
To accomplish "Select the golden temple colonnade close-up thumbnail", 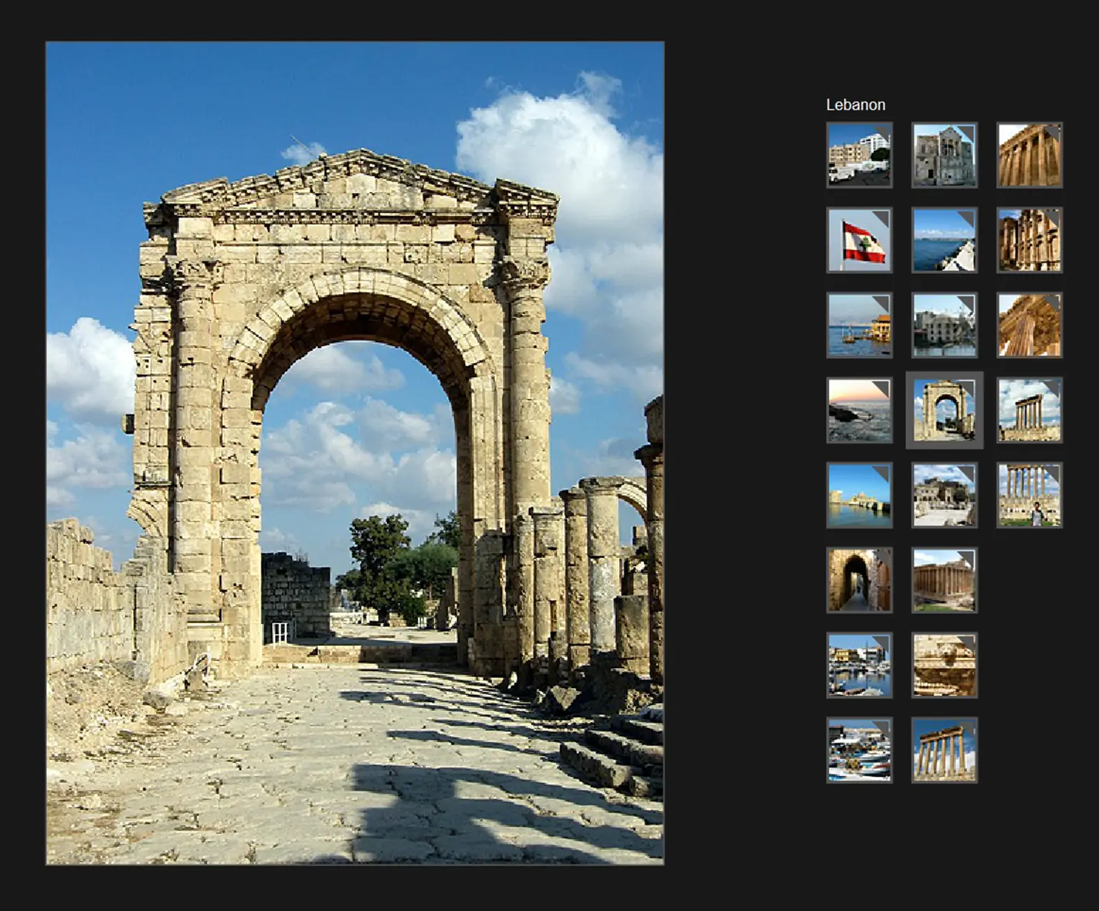I will tap(1029, 155).
